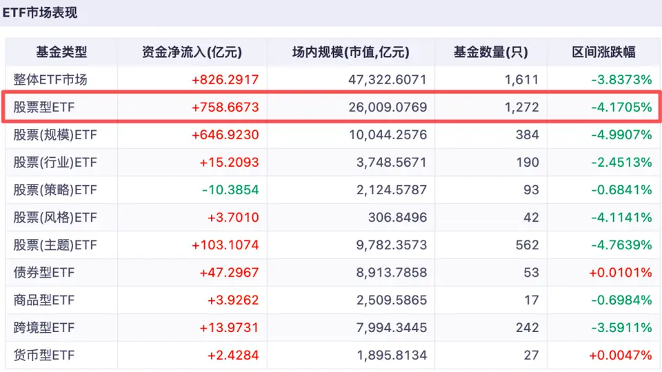662x372 pixels.
Task: Click net inflow value +3.7010
Action: coord(232,217)
